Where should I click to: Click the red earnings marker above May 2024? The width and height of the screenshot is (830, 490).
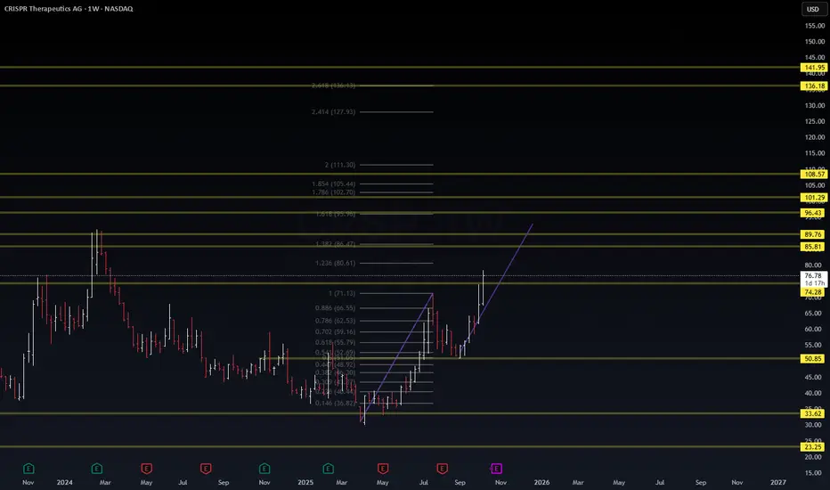[x=147, y=469]
